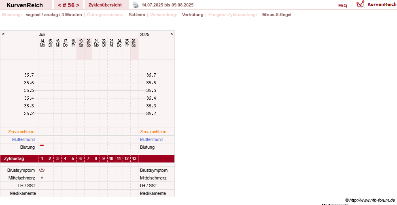Click the vaginal / analog / 3 Minuten setting
Screen dimensions: 397x205
[x=54, y=15]
